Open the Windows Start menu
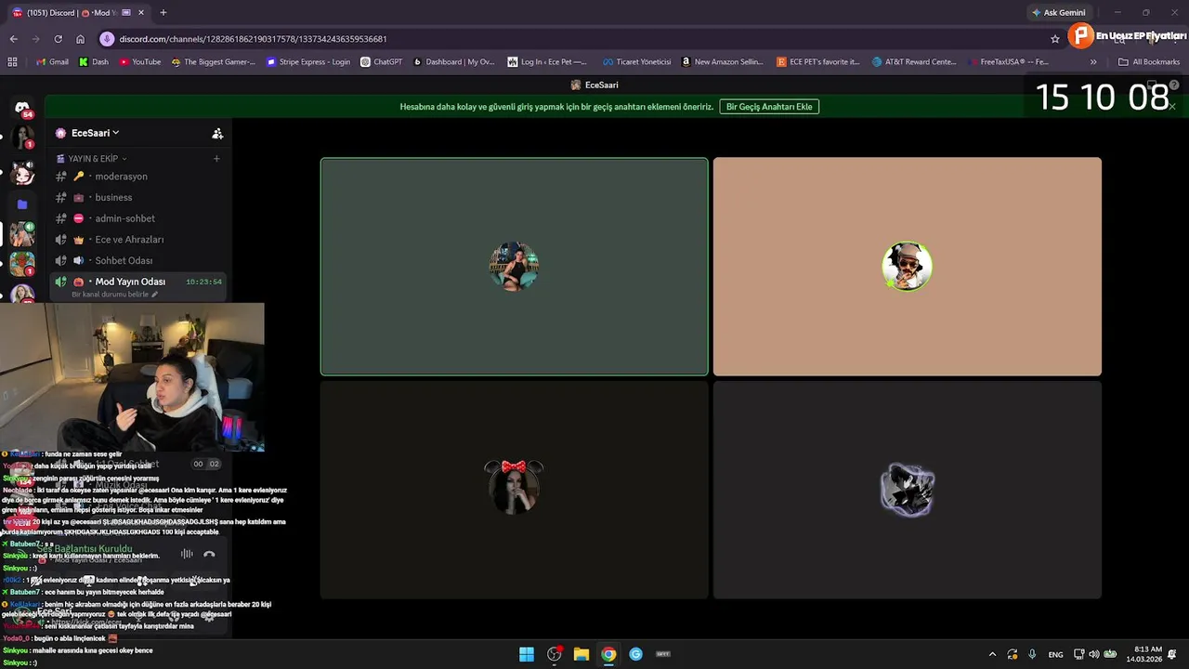 coord(527,654)
